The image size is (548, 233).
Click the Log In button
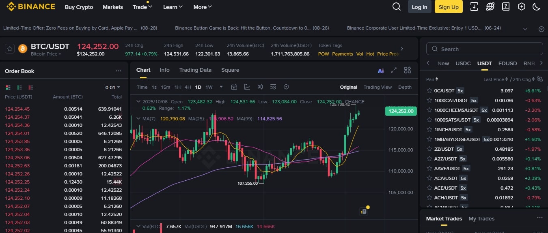(419, 7)
